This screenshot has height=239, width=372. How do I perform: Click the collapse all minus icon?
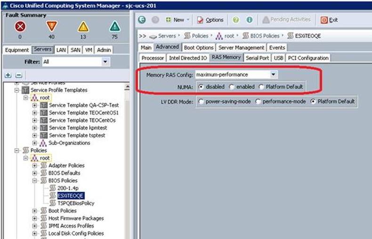(18, 75)
